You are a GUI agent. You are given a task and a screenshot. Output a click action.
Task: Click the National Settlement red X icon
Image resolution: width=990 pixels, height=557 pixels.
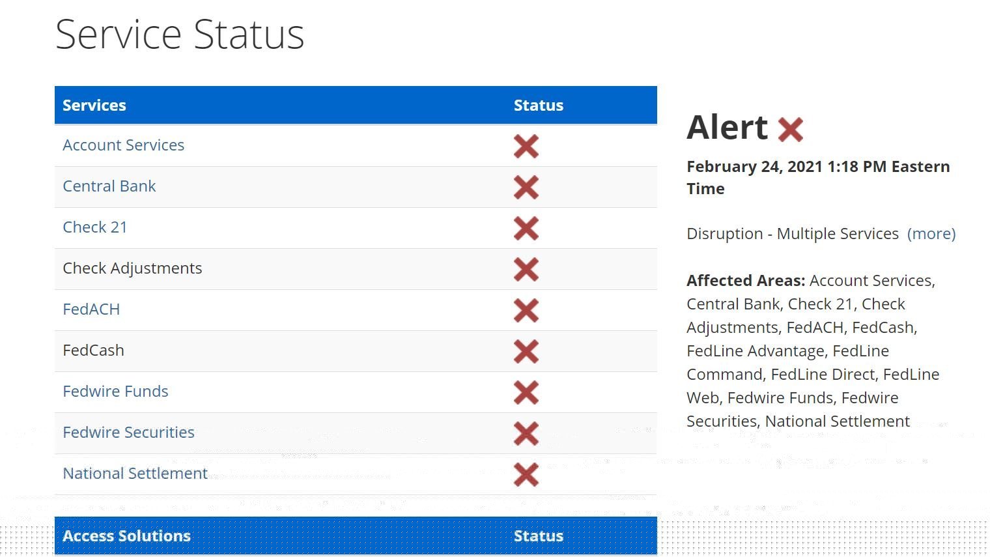pos(526,474)
